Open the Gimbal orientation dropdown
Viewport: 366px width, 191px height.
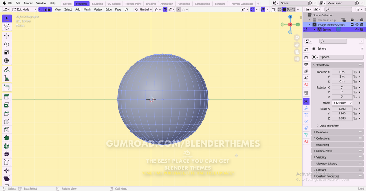tap(143, 9)
